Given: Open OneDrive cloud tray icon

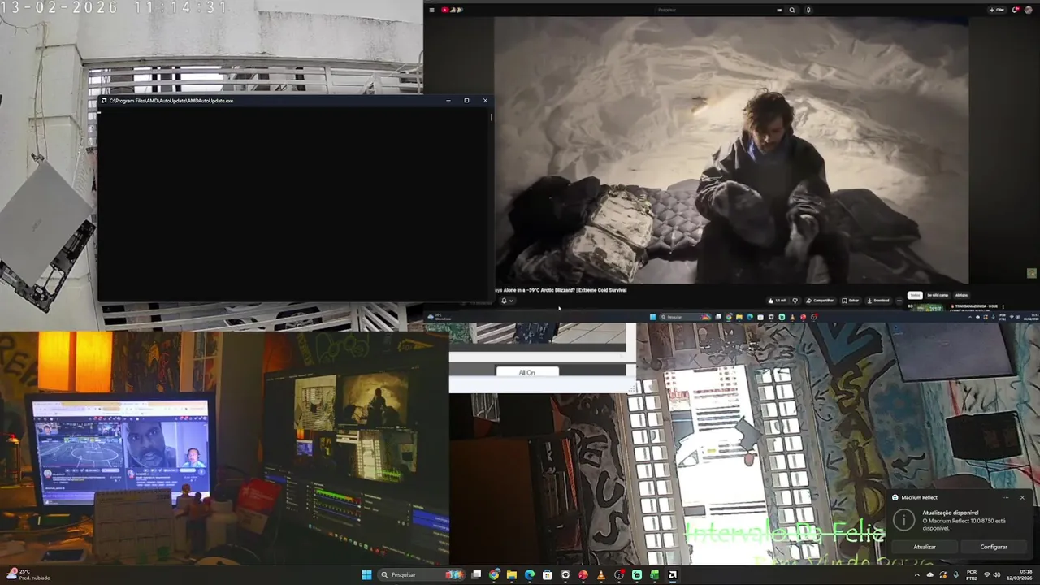Looking at the screenshot, I should pyautogui.click(x=930, y=574).
